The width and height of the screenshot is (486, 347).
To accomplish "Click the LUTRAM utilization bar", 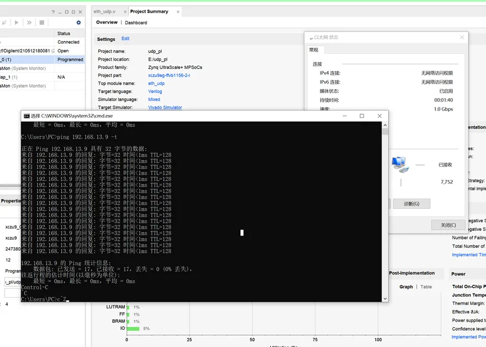I will click(x=128, y=307).
